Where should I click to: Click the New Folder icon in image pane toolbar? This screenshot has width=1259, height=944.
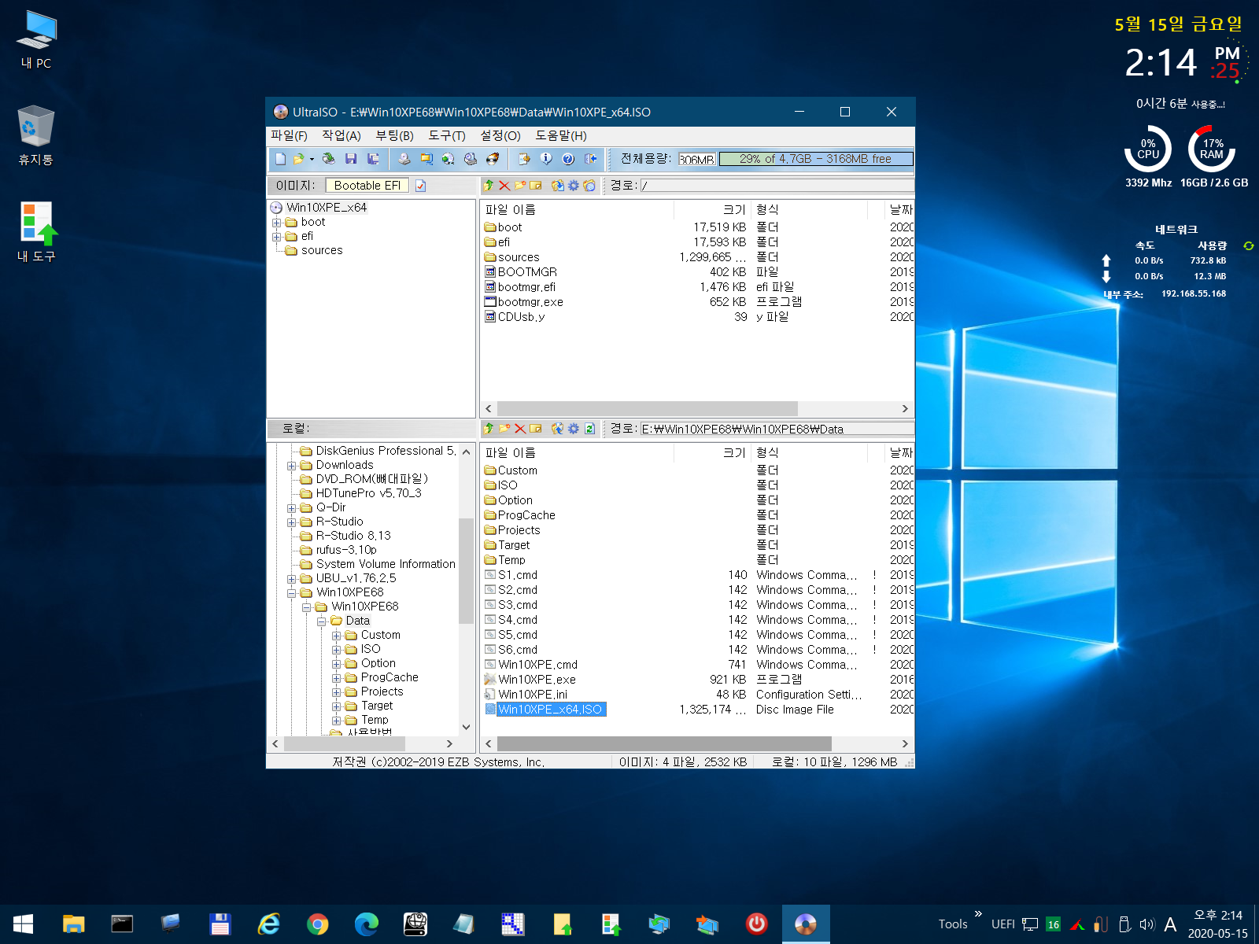(x=520, y=186)
